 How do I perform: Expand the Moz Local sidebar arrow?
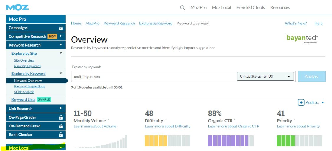[61, 148]
